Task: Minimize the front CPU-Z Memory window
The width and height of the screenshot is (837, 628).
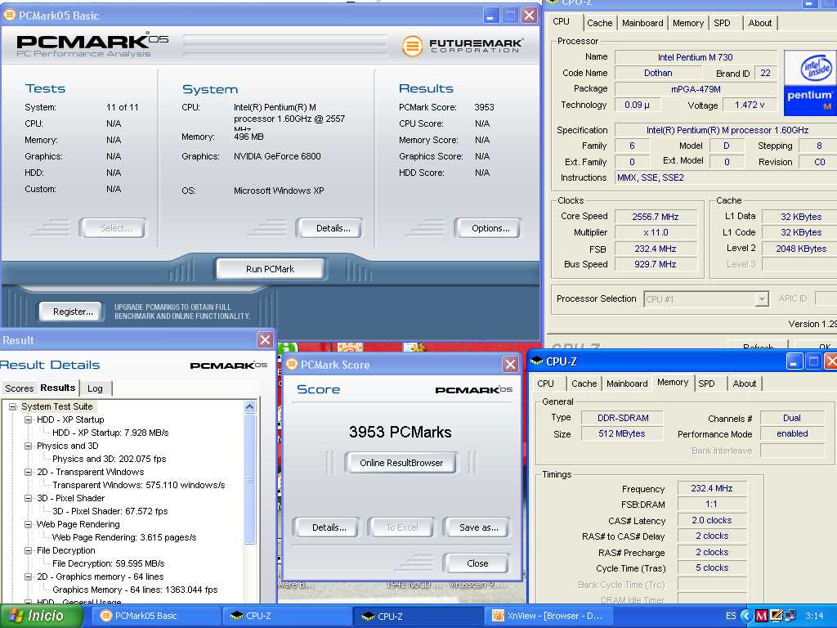Action: 794,361
